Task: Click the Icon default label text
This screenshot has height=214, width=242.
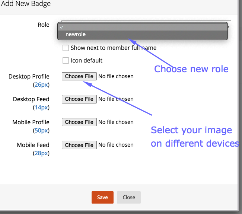Action: point(86,61)
